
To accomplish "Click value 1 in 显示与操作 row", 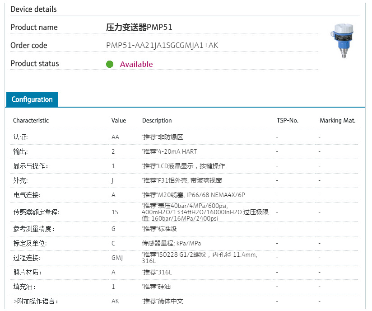I will (113, 166).
